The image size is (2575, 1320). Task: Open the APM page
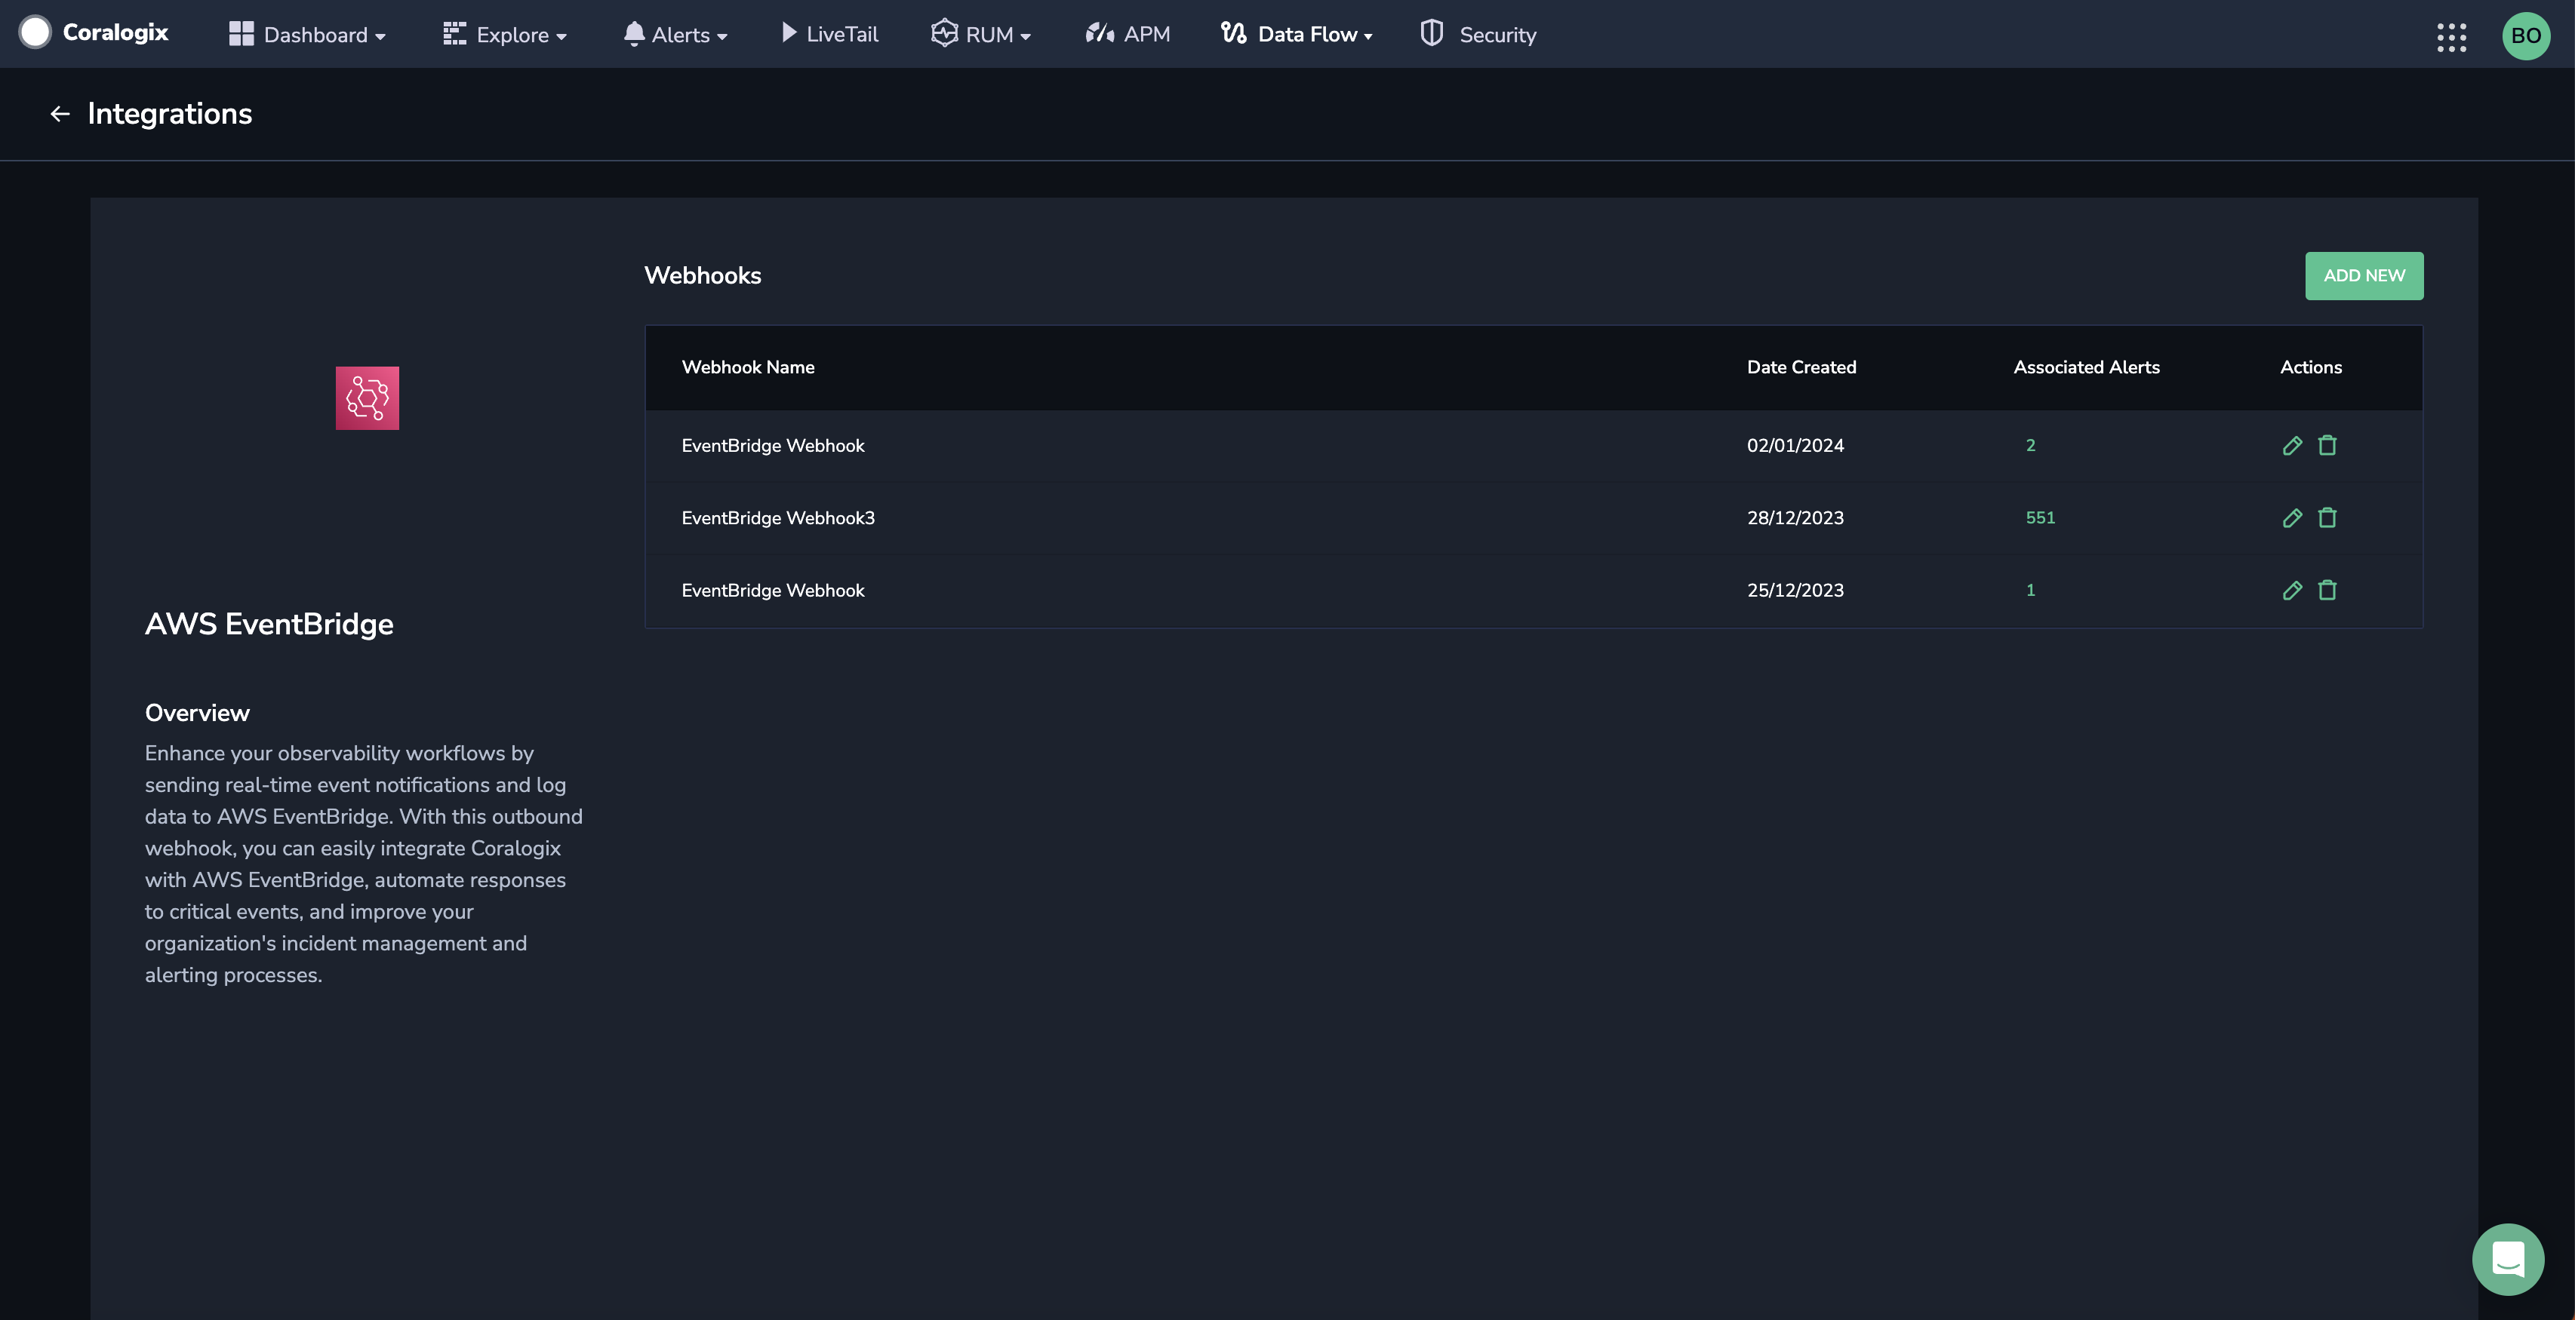1146,34
